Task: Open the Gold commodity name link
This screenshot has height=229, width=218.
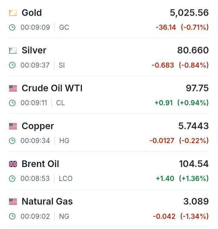Action: (32, 13)
